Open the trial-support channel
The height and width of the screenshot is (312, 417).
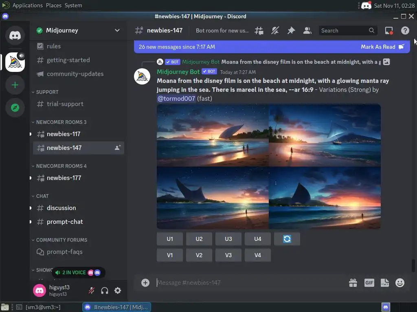pos(79,104)
